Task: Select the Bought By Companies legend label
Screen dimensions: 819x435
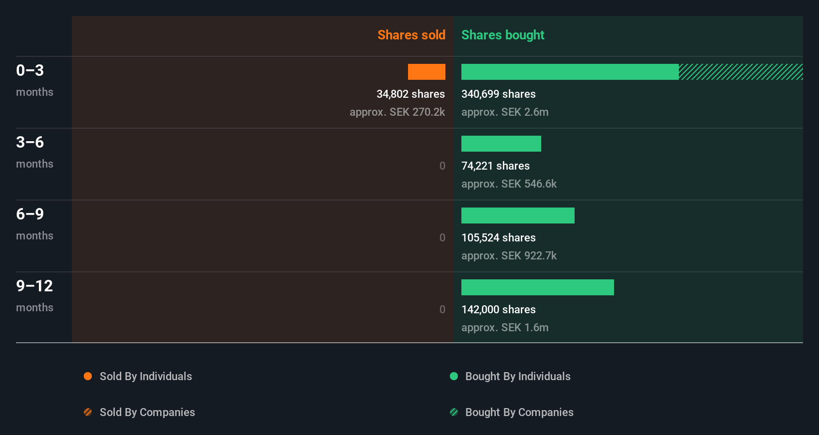Action: tap(519, 412)
